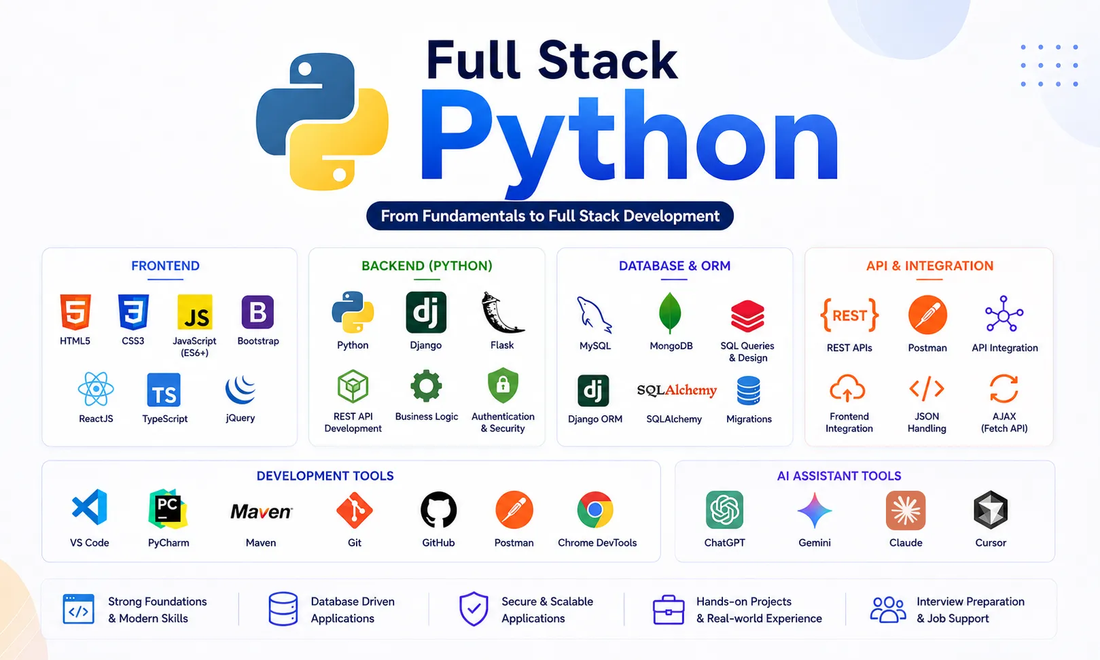Click the SQLAlchemy logo
Screen dimensions: 1100x660
point(677,390)
